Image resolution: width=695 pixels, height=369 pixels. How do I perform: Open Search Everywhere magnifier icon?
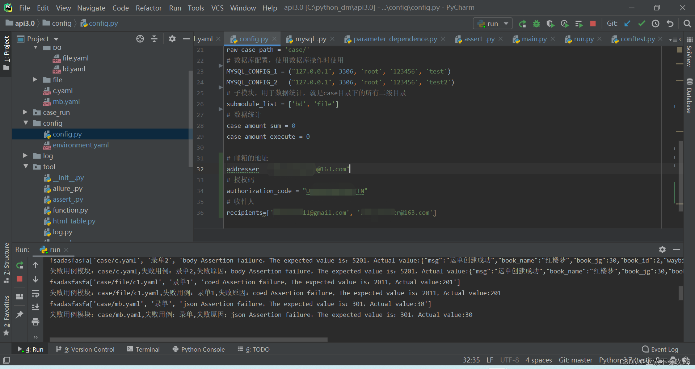687,24
